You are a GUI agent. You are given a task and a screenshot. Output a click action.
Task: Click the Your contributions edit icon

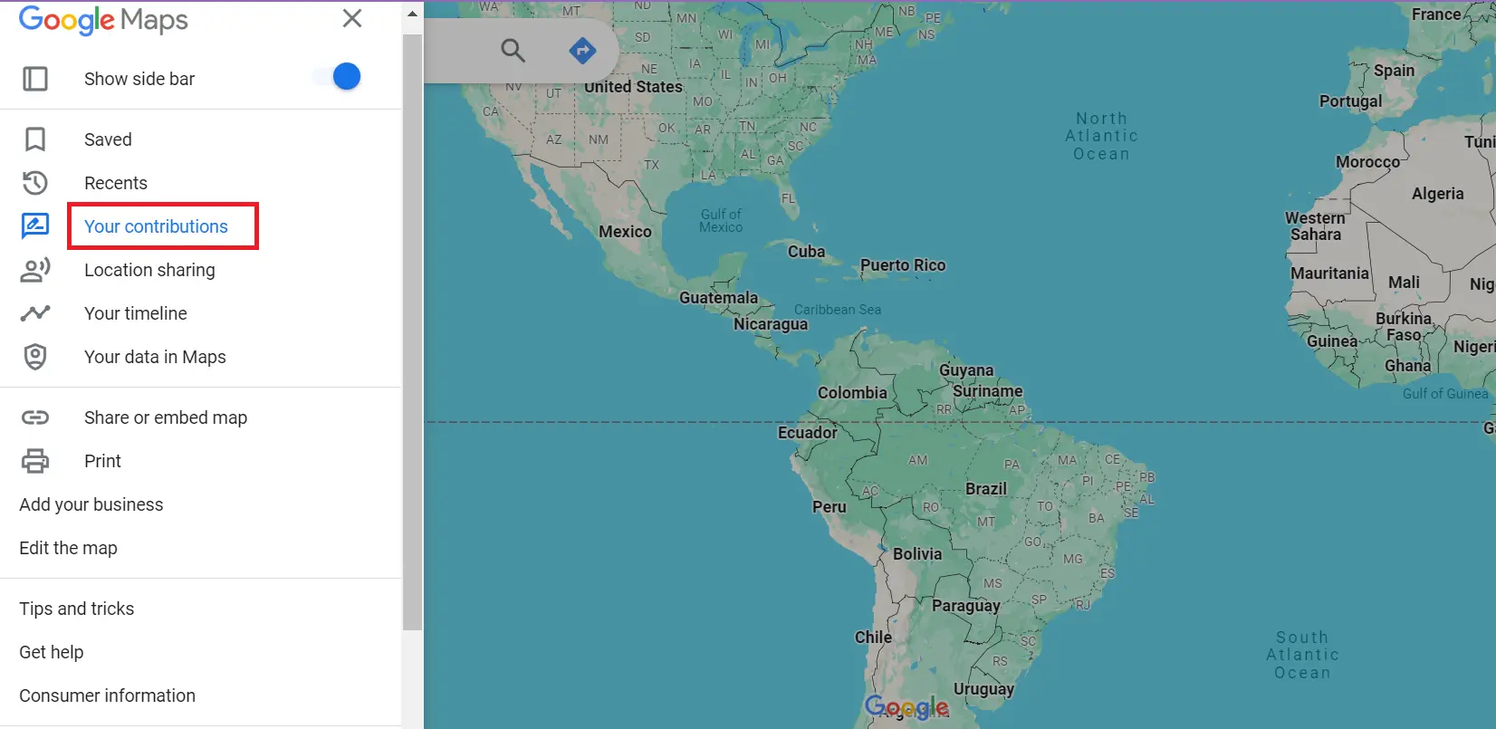[35, 226]
